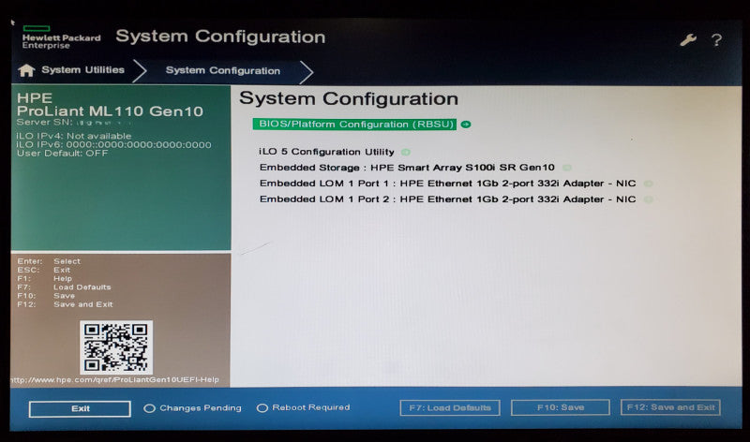Click the F10: Save hint in key legend
Viewport: 750px width, 442px height.
click(x=46, y=296)
